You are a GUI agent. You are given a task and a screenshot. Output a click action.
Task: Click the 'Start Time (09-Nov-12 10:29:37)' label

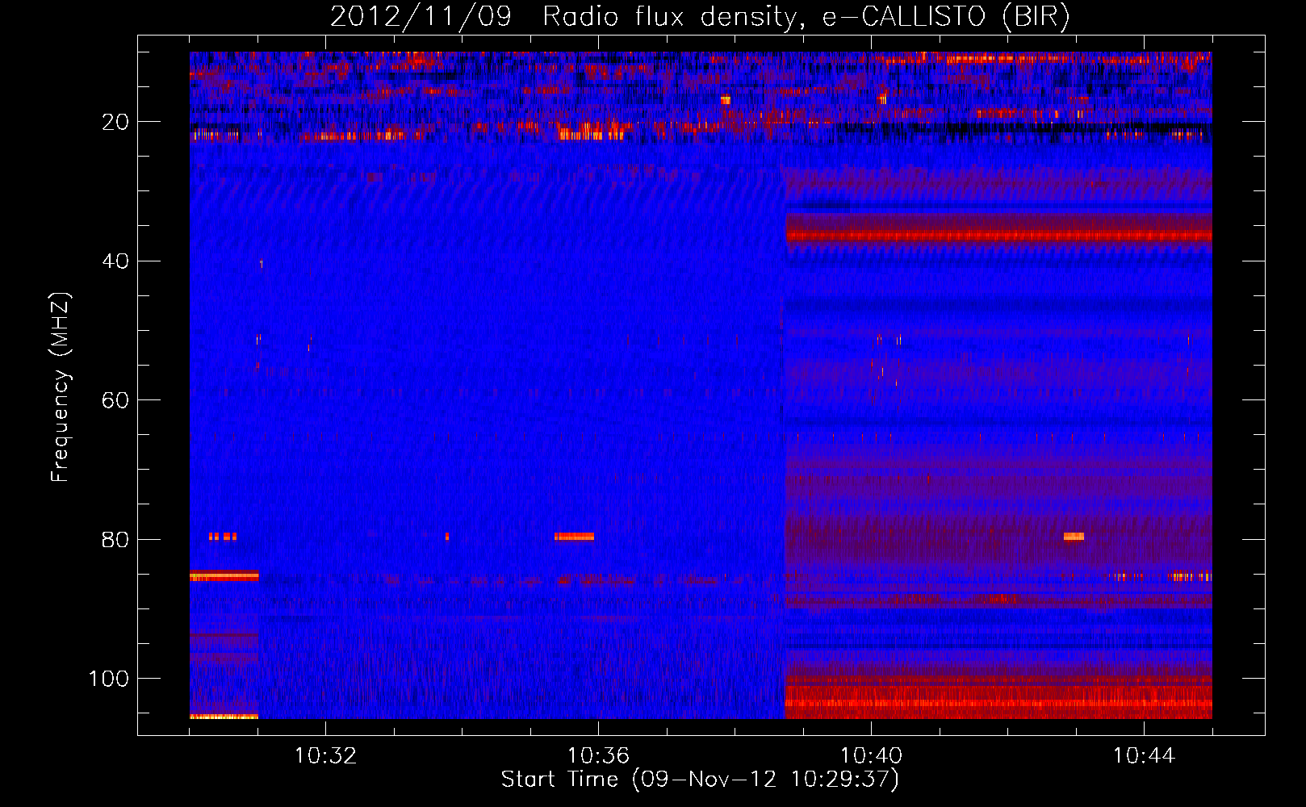pos(700,780)
